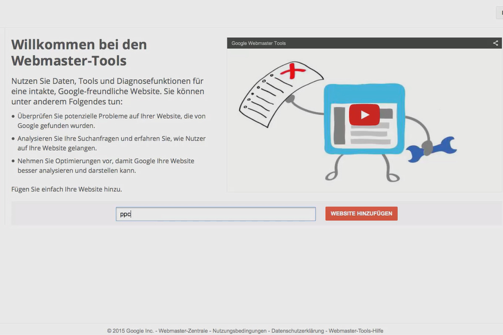Click the partially visible button at top right
503x335 pixels.
point(499,13)
